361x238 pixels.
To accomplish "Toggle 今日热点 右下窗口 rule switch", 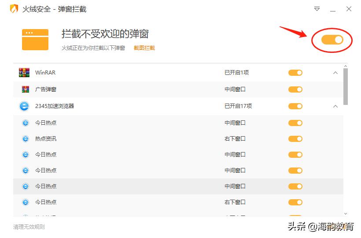I will 295,202.
